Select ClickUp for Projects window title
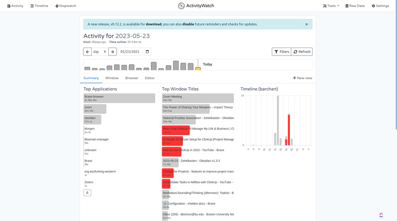Screen dimensions: 397x221 click(x=198, y=173)
